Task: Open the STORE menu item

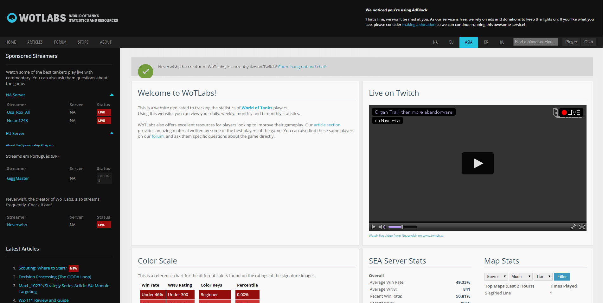Action: point(83,42)
